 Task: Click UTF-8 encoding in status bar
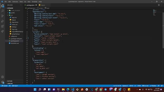(131, 86)
